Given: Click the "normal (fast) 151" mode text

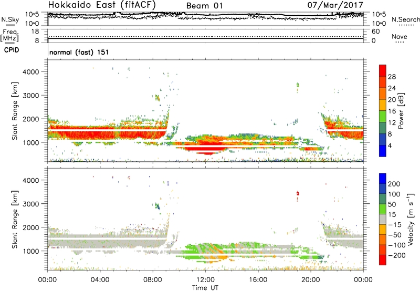Looking at the screenshot, I should (x=79, y=52).
